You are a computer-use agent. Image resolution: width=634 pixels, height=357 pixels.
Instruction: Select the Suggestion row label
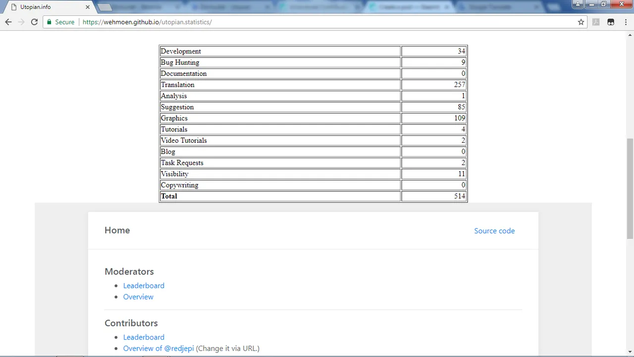177,107
